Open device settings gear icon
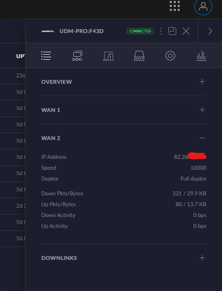 [170, 56]
